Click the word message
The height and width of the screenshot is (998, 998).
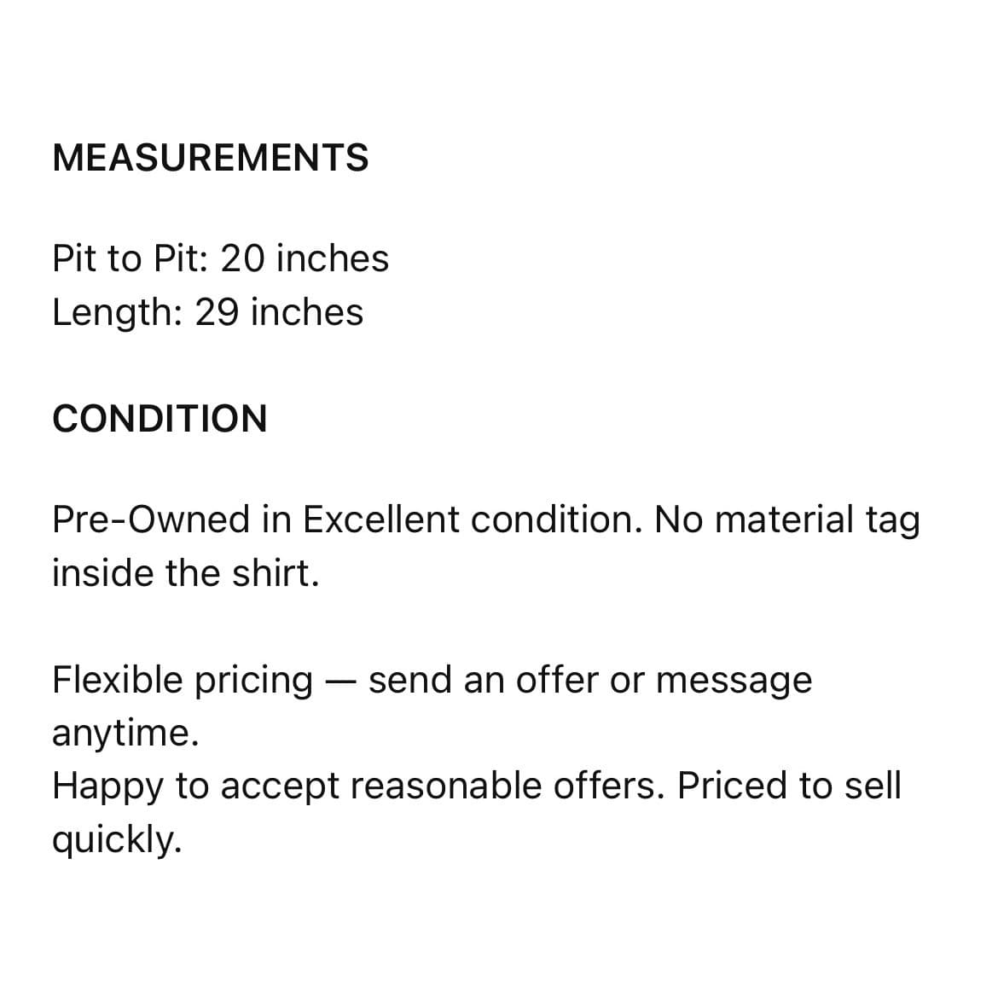click(734, 682)
